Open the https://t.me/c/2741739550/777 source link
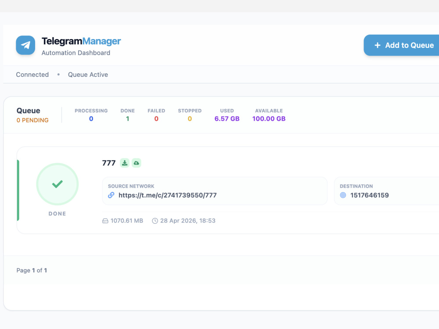Screen dimensions: 439x329 (x=167, y=195)
